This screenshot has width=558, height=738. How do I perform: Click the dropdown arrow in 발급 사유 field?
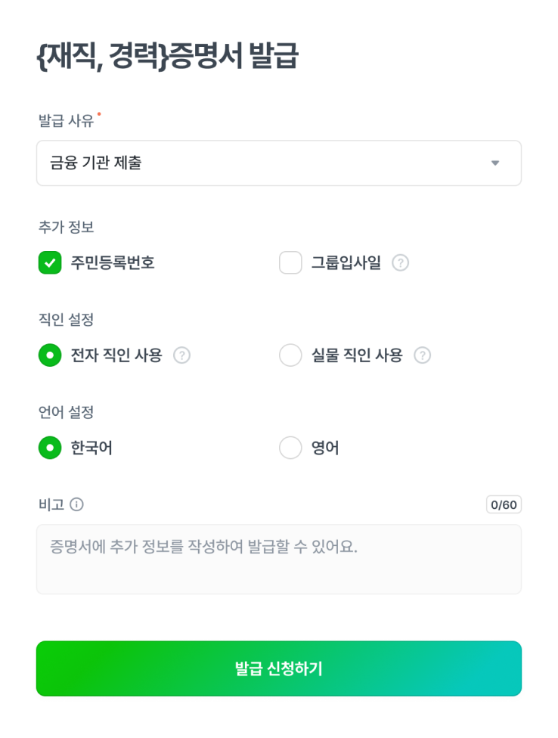click(495, 163)
